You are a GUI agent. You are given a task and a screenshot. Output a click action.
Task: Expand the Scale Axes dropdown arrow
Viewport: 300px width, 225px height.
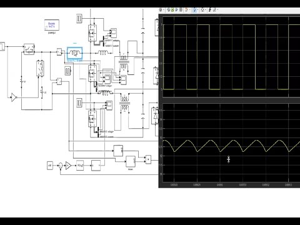(206, 10)
